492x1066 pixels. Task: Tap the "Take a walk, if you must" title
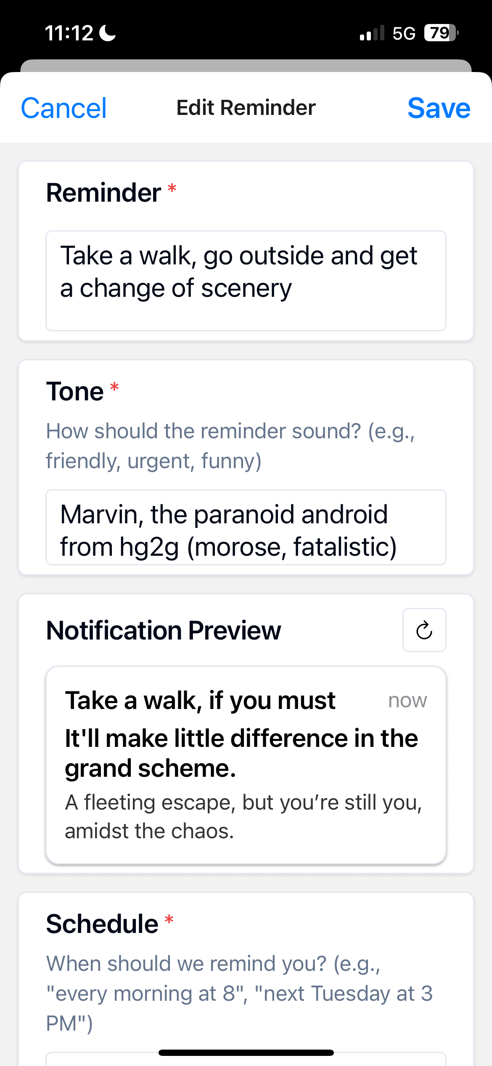point(200,701)
